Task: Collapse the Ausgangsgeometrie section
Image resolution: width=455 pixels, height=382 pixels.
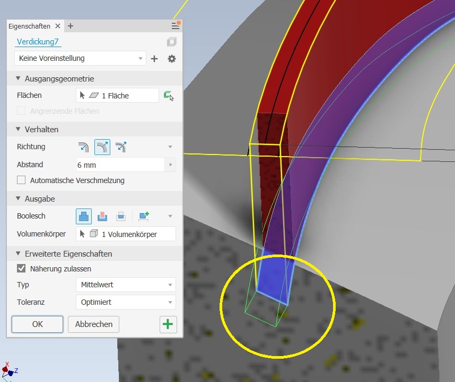Action: click(18, 79)
